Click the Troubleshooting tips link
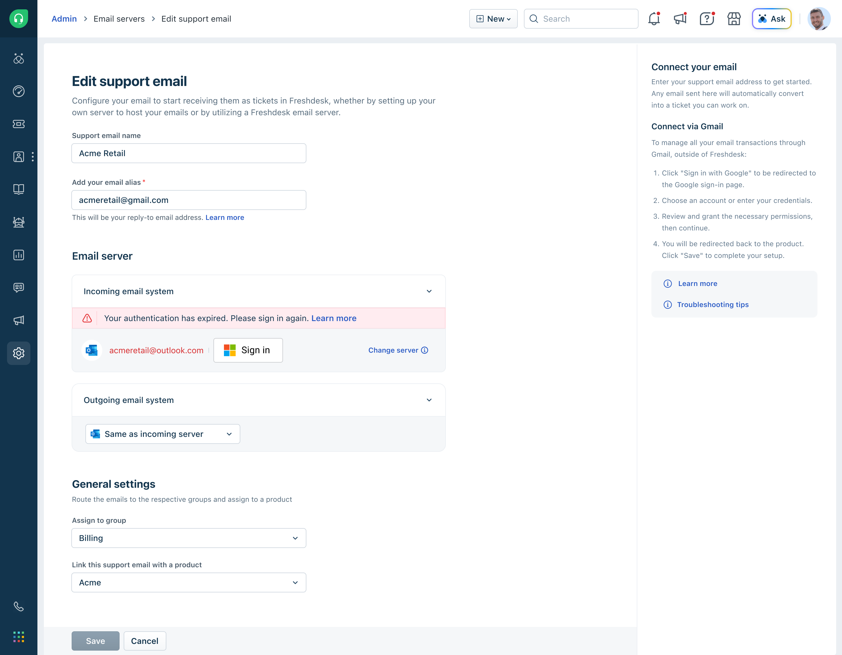The image size is (842, 655). [x=712, y=305]
